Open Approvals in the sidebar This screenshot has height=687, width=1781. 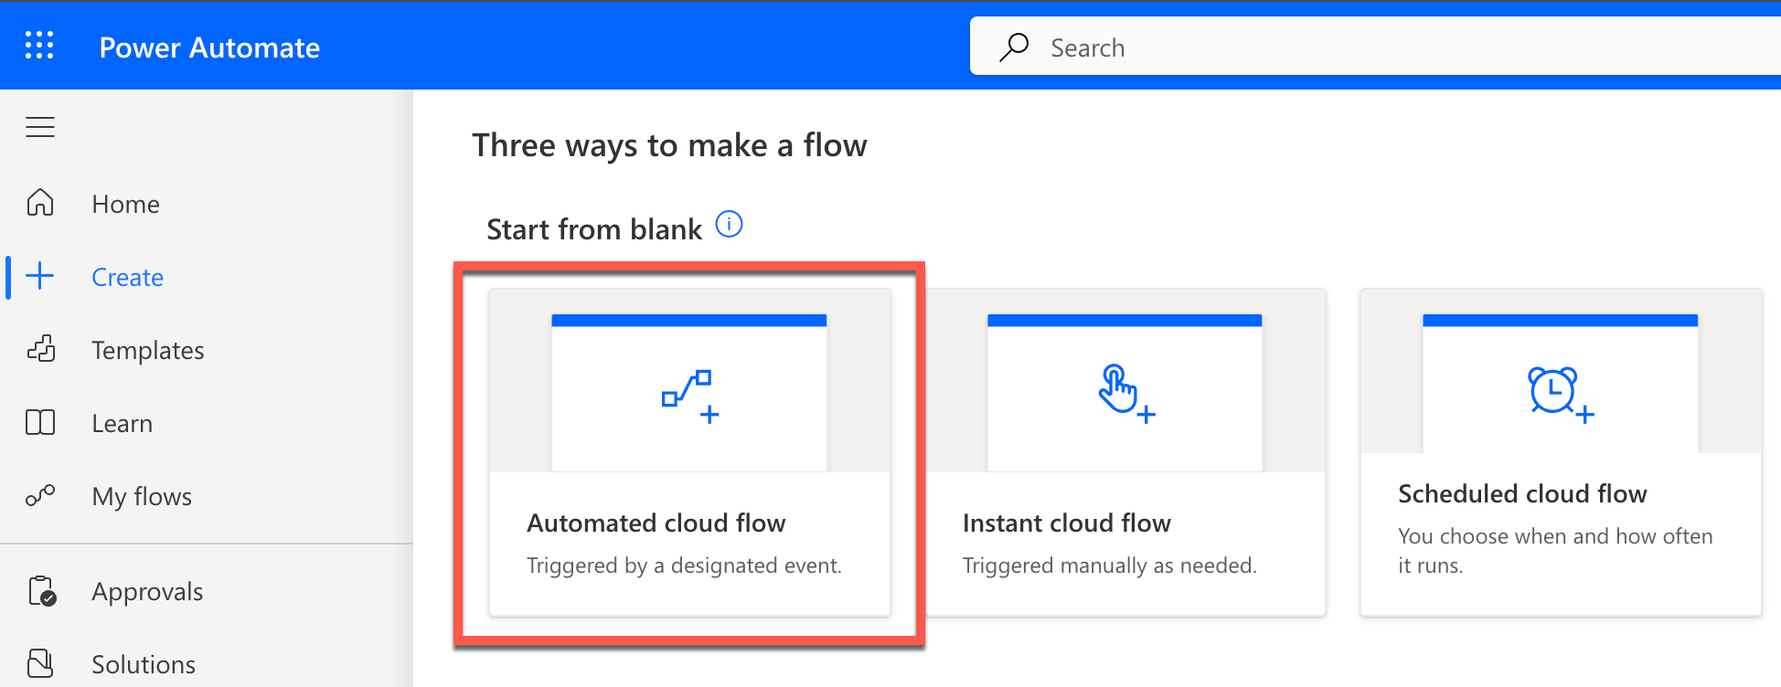pos(147,591)
